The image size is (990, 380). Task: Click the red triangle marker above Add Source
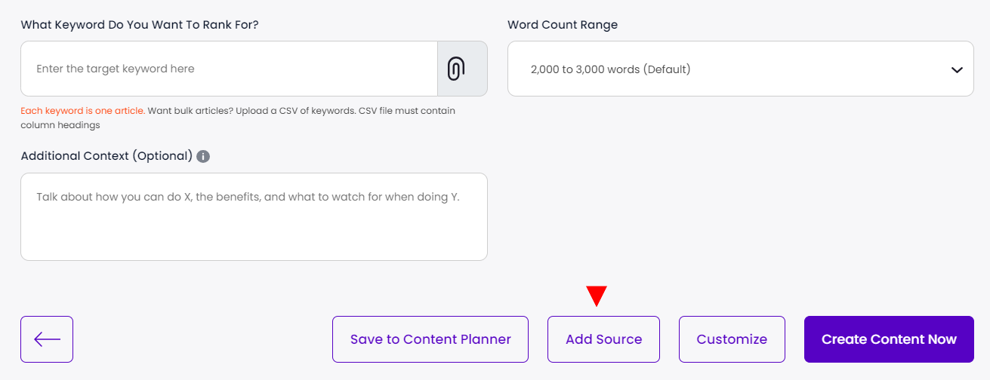click(597, 296)
